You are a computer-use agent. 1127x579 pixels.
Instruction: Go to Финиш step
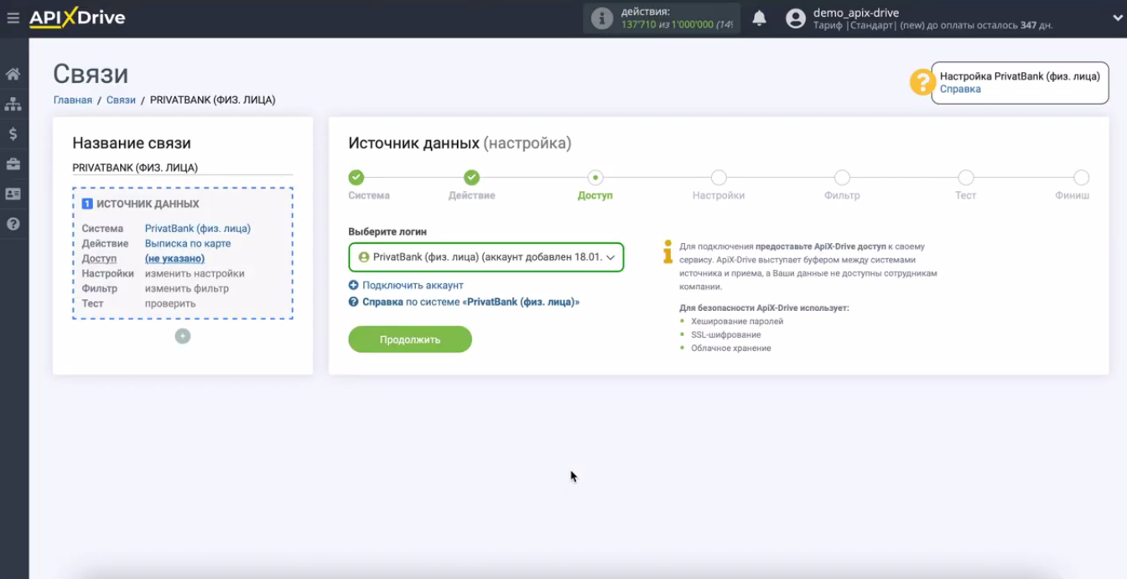pyautogui.click(x=1082, y=178)
